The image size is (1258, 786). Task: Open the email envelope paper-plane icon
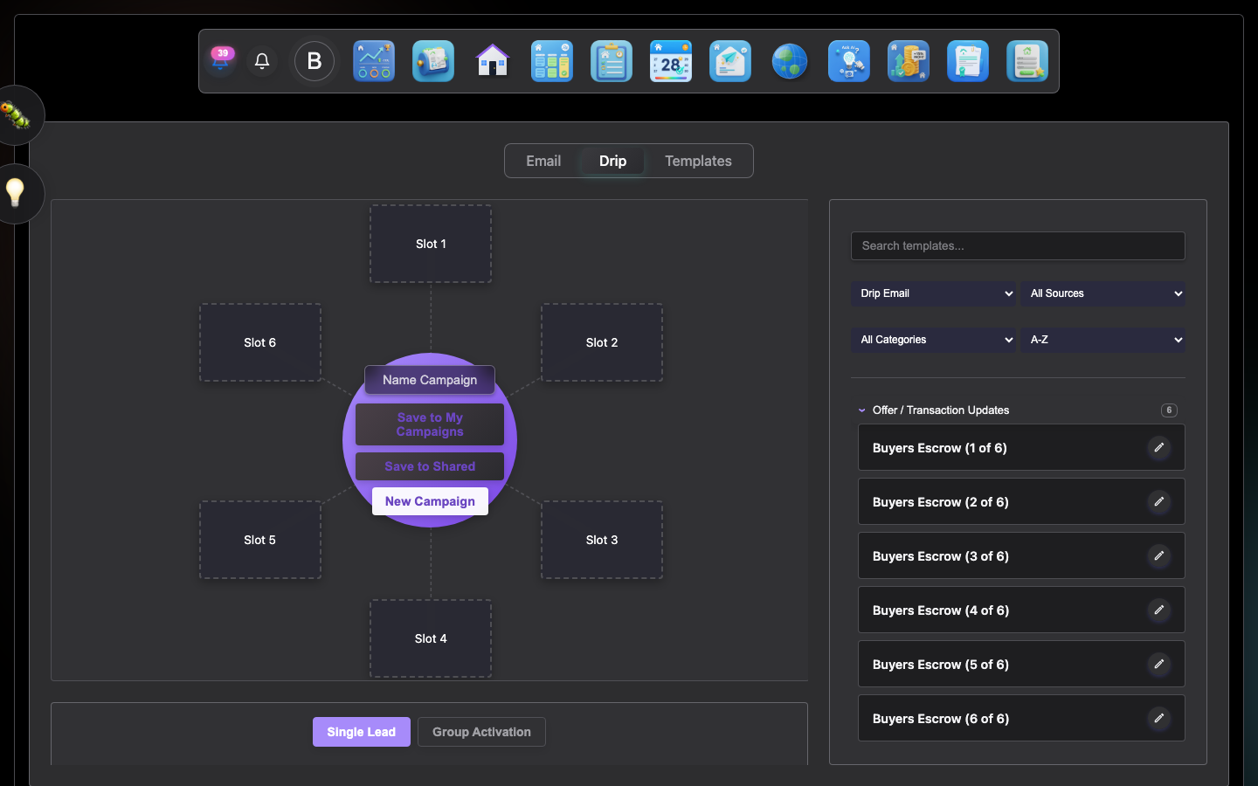point(730,61)
